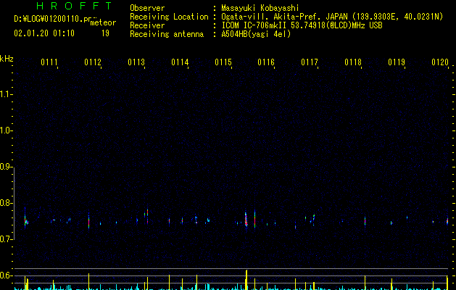Click the HROFFT title text
456x290 pixels.
74,6
